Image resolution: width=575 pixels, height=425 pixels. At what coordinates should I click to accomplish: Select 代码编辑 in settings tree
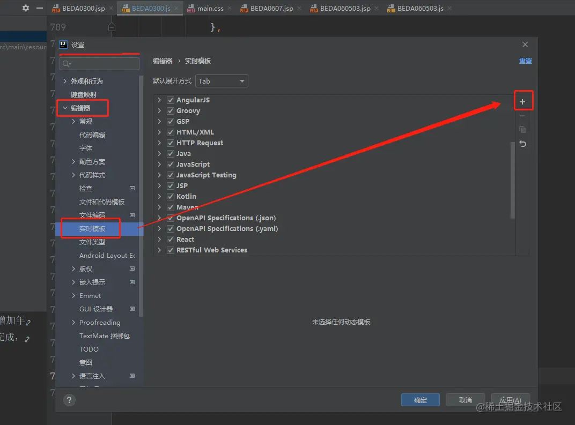tap(92, 135)
